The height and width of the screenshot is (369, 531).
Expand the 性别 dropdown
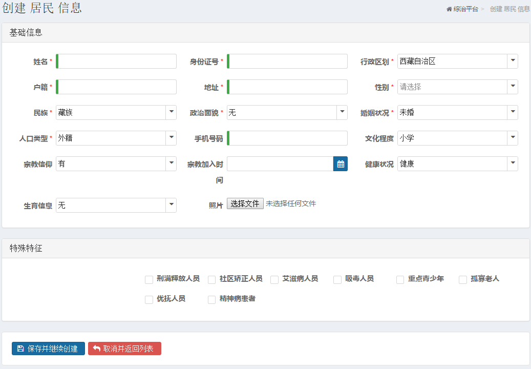click(457, 87)
